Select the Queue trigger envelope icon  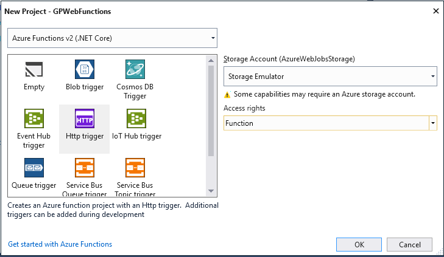click(34, 168)
